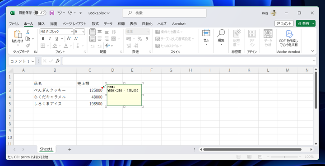Click the orientation text-angle icon
325x166 pixels.
point(107,46)
